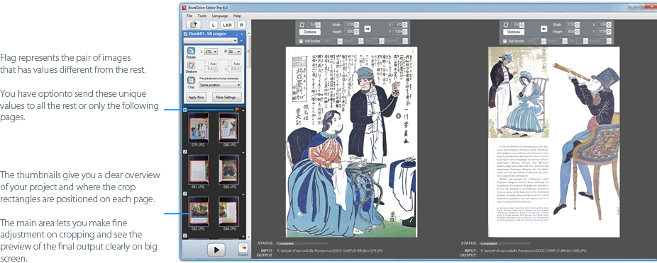
Task: Enable Add border for the right page
Action: 505,41
